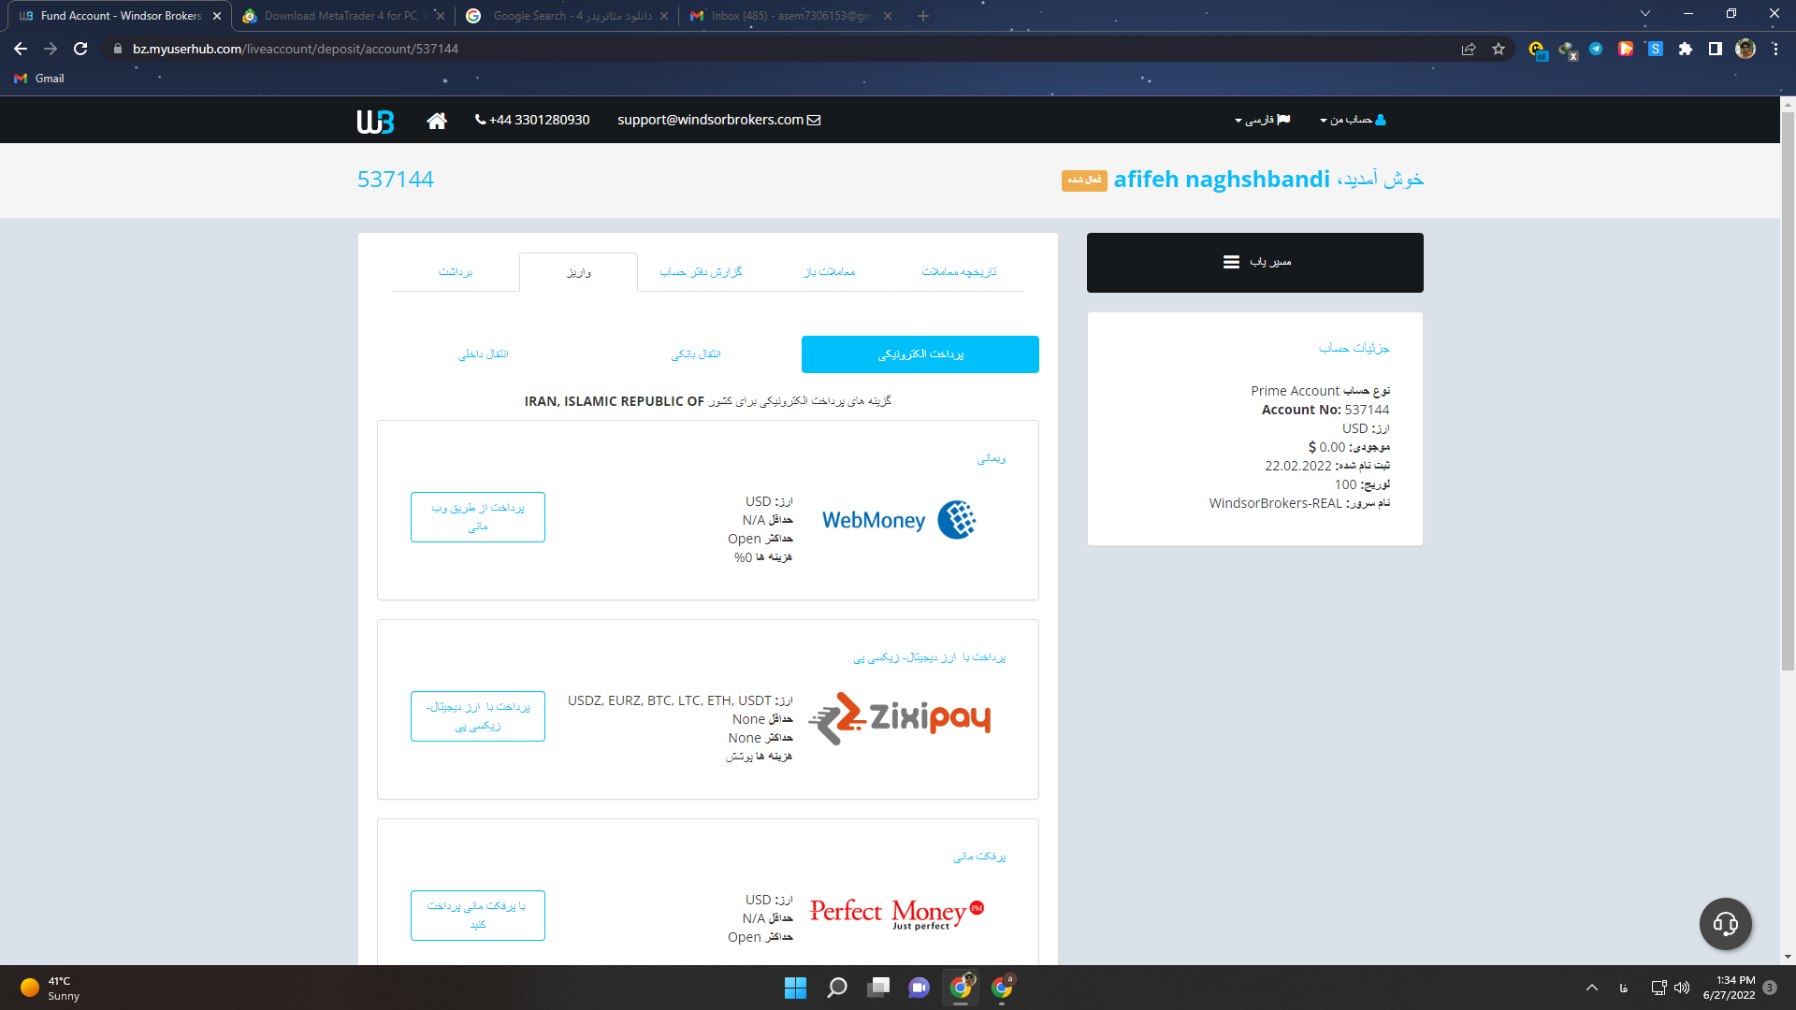The width and height of the screenshot is (1796, 1010).
Task: Click the فعال شده status badge
Action: 1084,180
